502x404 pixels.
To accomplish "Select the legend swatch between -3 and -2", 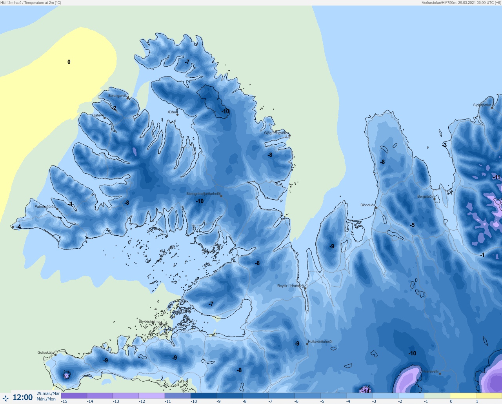I will tap(385, 396).
